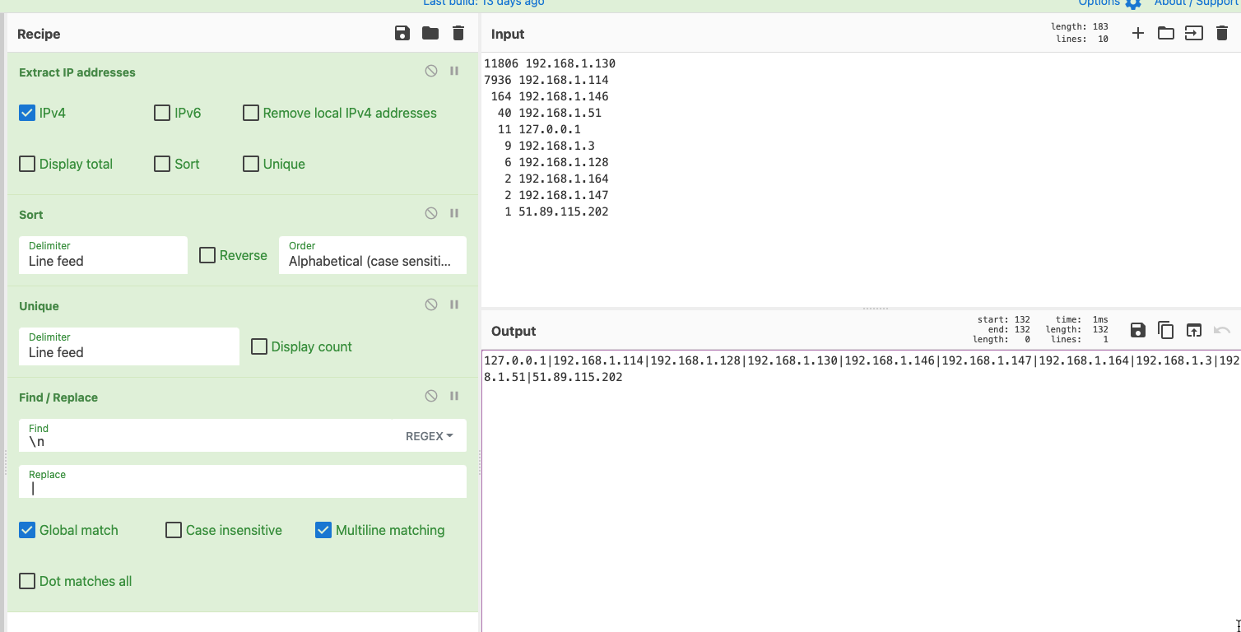Replace input with output
Viewport: 1241px width, 632px height.
pos(1193,331)
